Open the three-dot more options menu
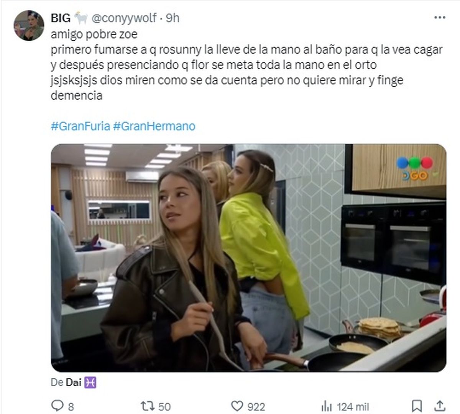This screenshot has height=414, width=460. coord(440,18)
